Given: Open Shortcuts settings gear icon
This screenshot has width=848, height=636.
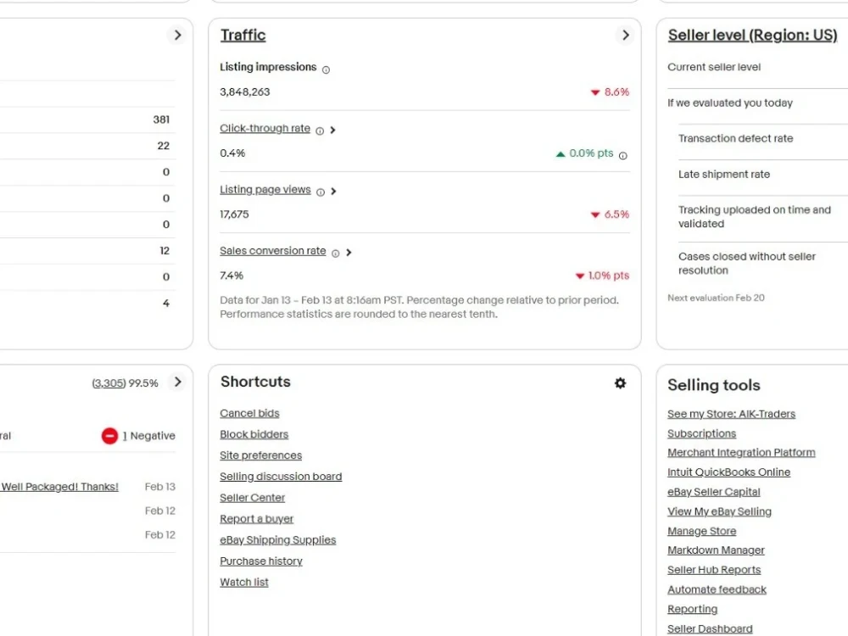Looking at the screenshot, I should [x=621, y=383].
